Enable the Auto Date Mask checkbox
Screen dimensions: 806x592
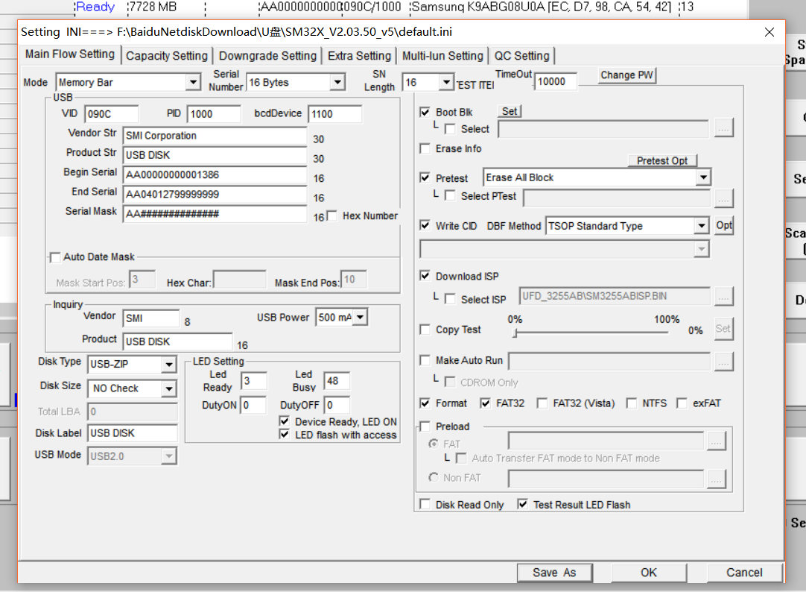[x=54, y=257]
